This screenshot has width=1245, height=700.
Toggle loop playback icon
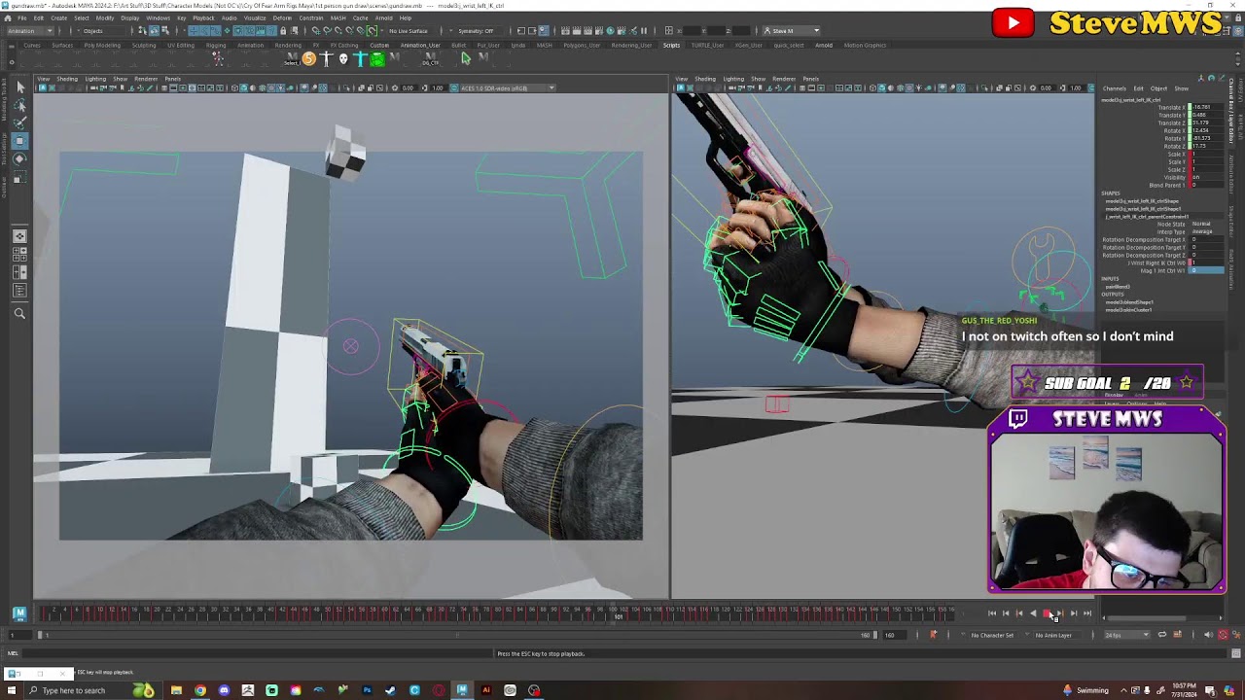point(1161,635)
